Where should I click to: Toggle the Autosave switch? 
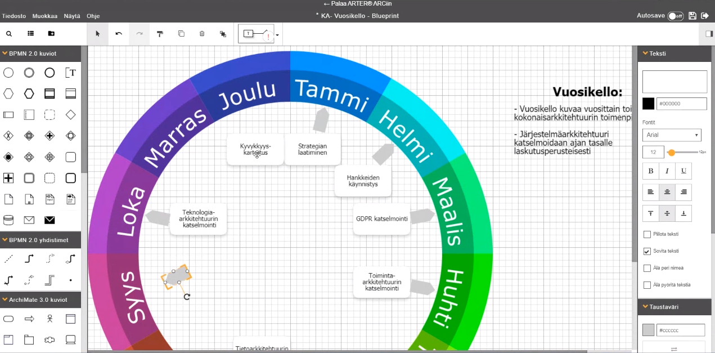click(x=675, y=16)
